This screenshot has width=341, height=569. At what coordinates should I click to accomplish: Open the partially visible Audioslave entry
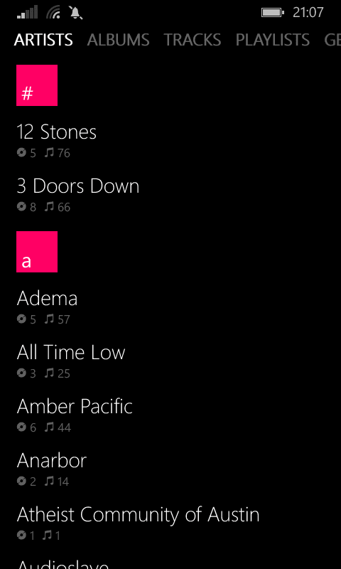pos(63,563)
